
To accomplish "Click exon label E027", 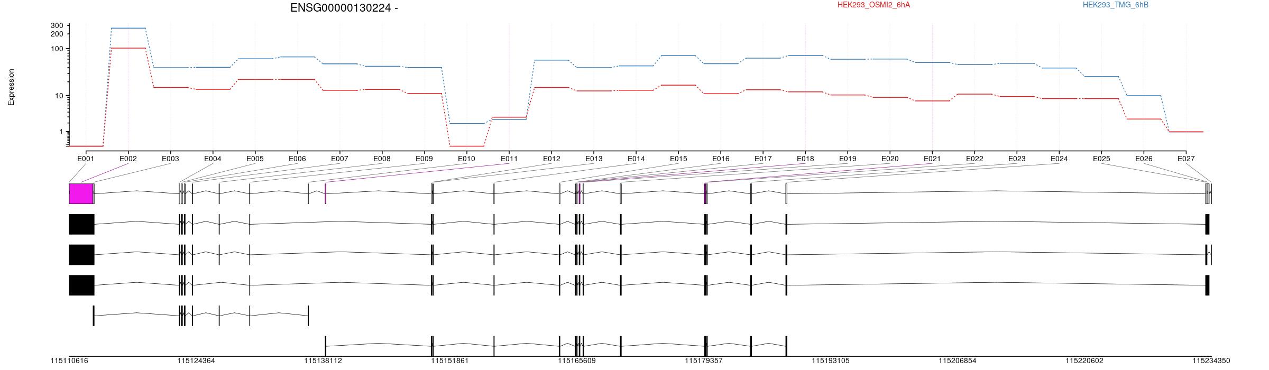I will (x=1186, y=159).
